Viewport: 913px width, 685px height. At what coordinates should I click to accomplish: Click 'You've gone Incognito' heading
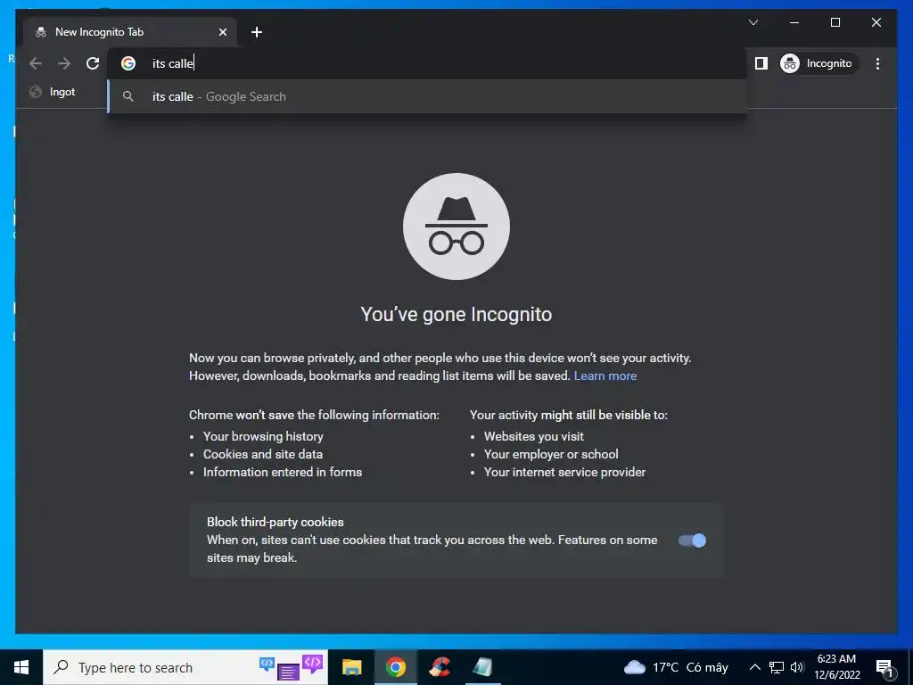click(456, 315)
